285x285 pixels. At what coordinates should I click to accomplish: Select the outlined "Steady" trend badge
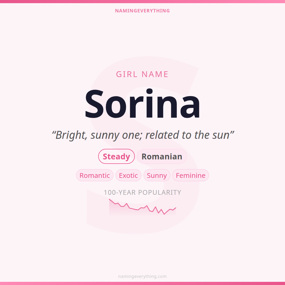click(x=116, y=156)
